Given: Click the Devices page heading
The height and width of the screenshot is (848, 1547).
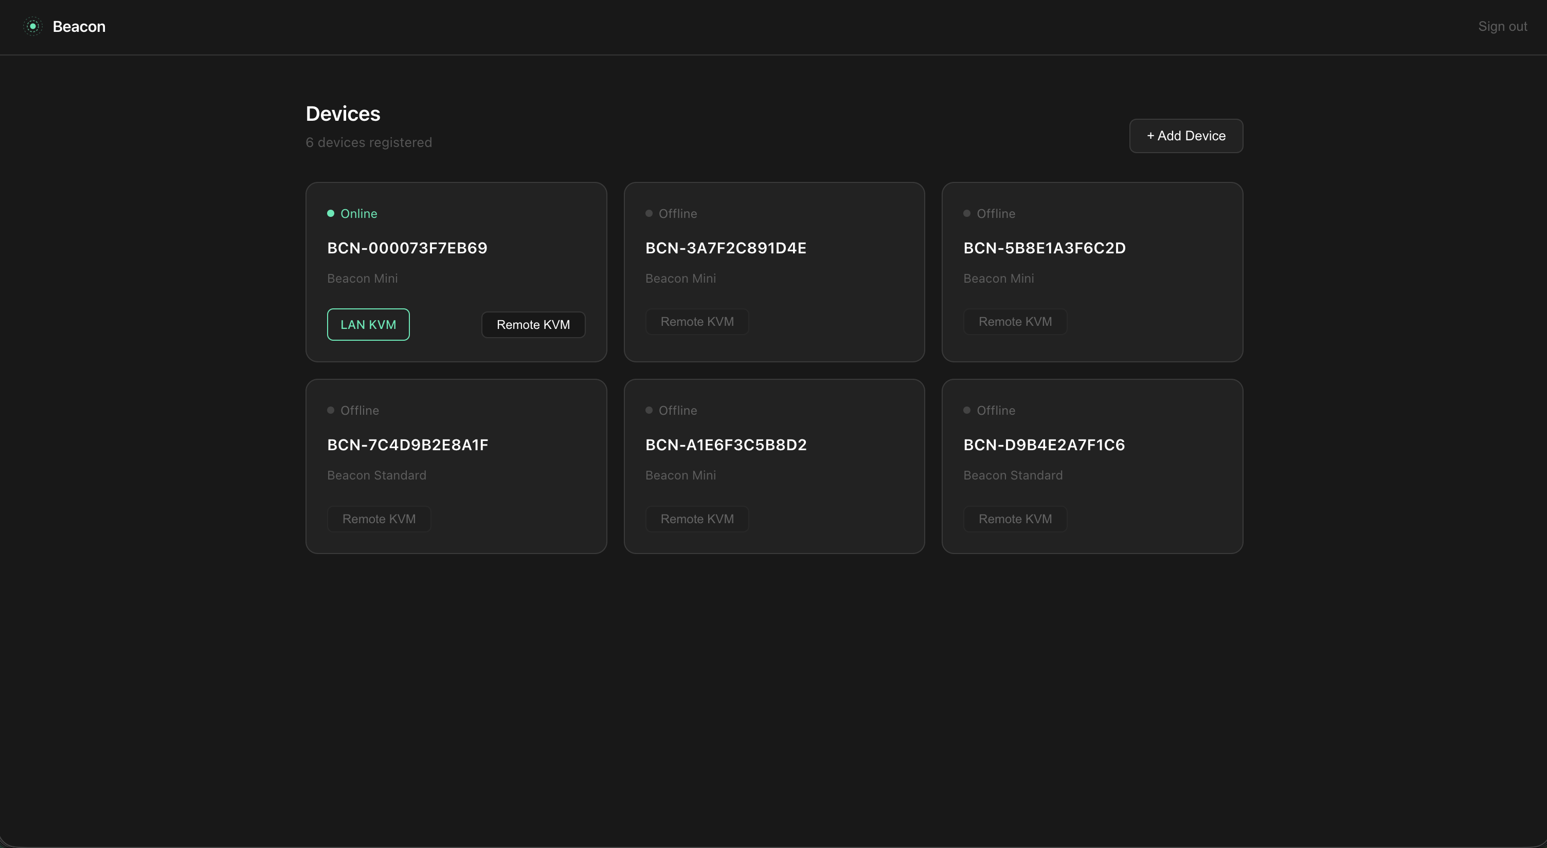Looking at the screenshot, I should (343, 114).
